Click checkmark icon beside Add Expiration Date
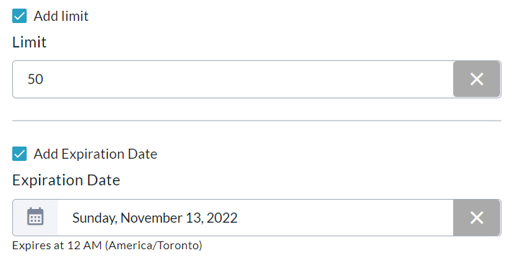The width and height of the screenshot is (513, 260). 19,154
